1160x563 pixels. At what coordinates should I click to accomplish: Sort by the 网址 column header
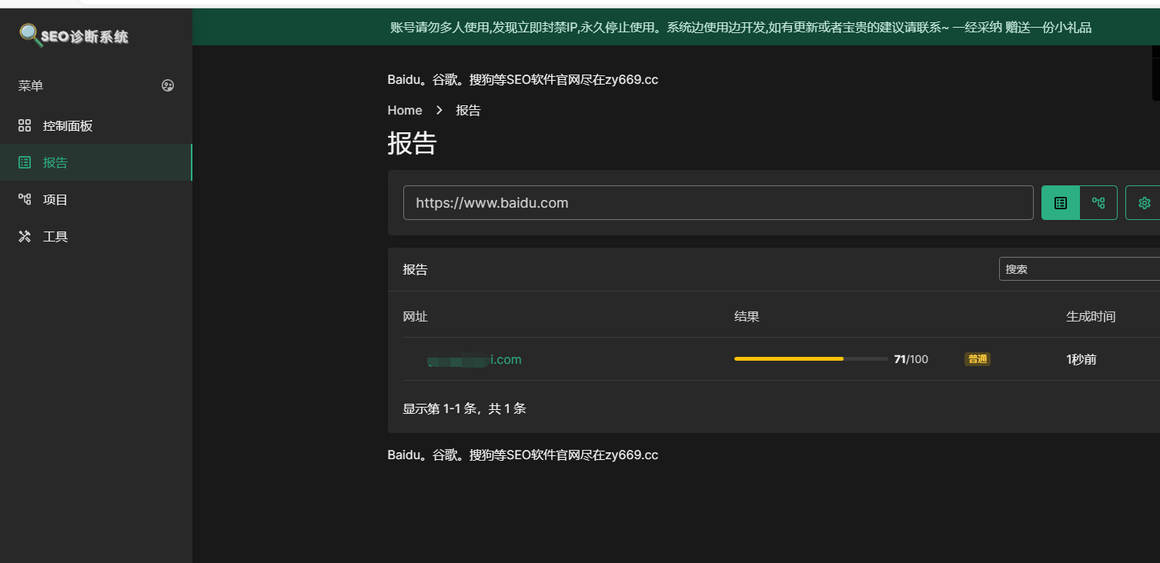point(416,316)
